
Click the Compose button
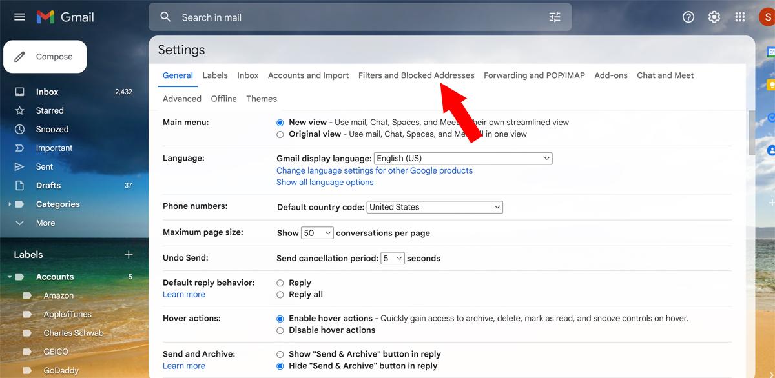coord(45,57)
